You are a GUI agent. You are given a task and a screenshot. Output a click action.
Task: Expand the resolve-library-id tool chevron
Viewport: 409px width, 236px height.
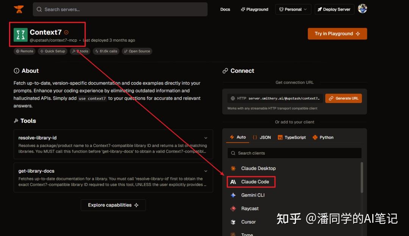(x=206, y=138)
